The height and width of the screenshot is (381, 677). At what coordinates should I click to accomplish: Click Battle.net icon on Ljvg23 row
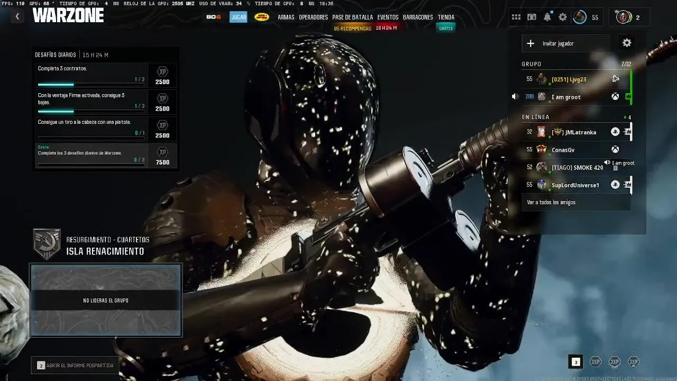pyautogui.click(x=615, y=79)
